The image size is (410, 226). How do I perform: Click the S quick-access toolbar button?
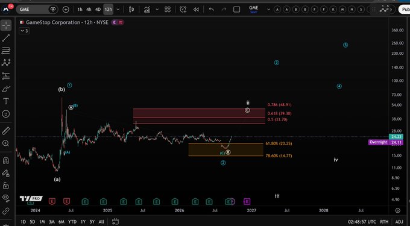tap(361, 10)
